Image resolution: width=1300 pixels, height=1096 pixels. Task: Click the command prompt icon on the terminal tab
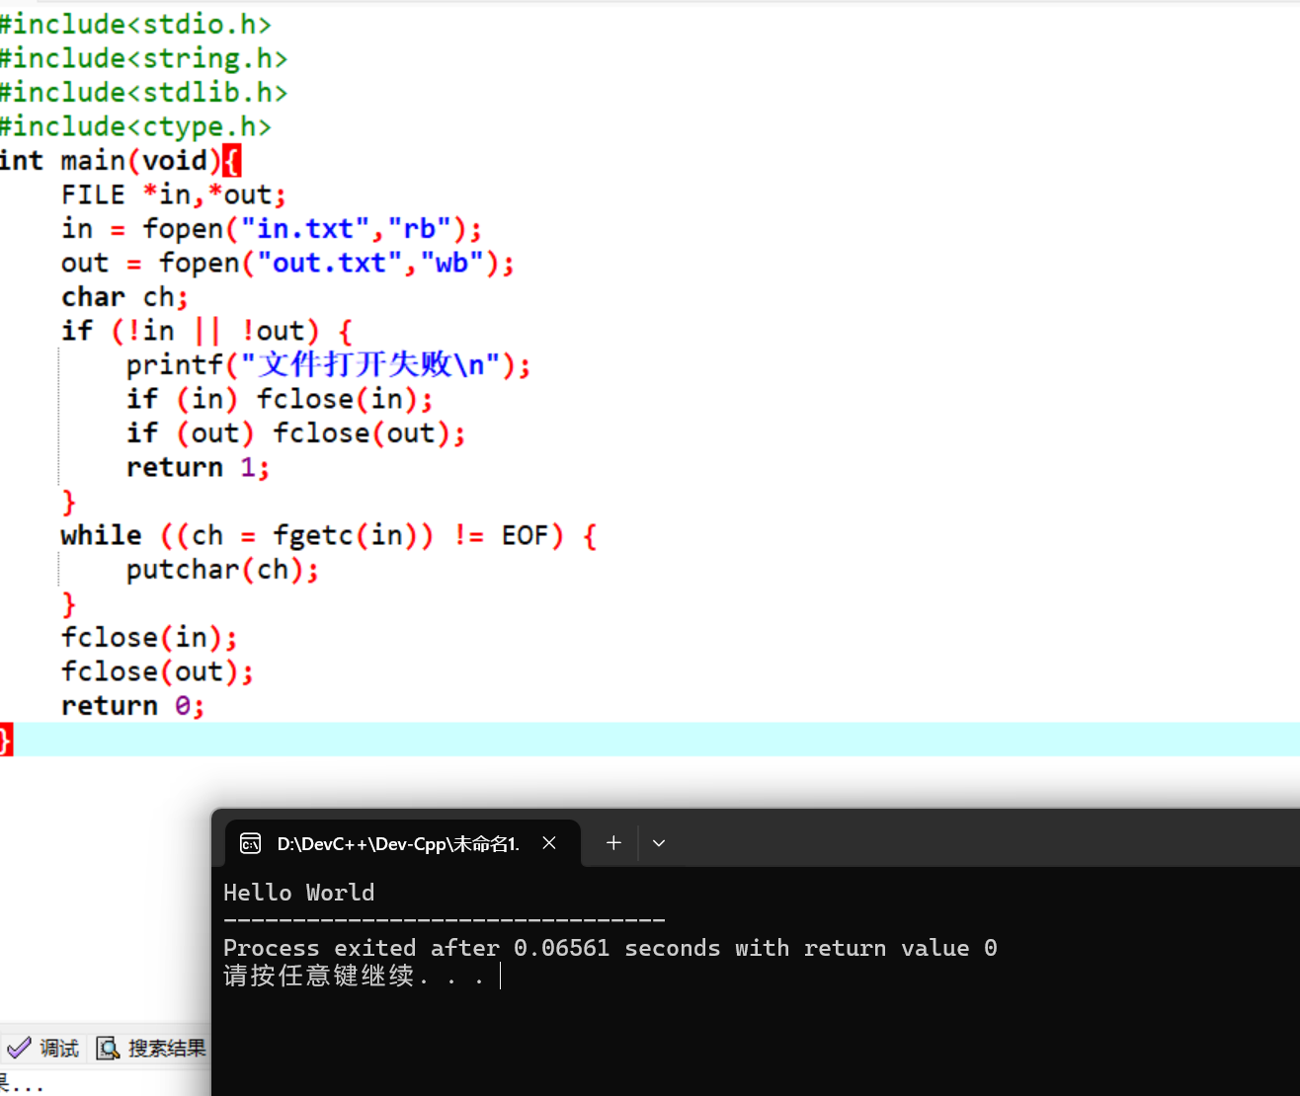(250, 843)
